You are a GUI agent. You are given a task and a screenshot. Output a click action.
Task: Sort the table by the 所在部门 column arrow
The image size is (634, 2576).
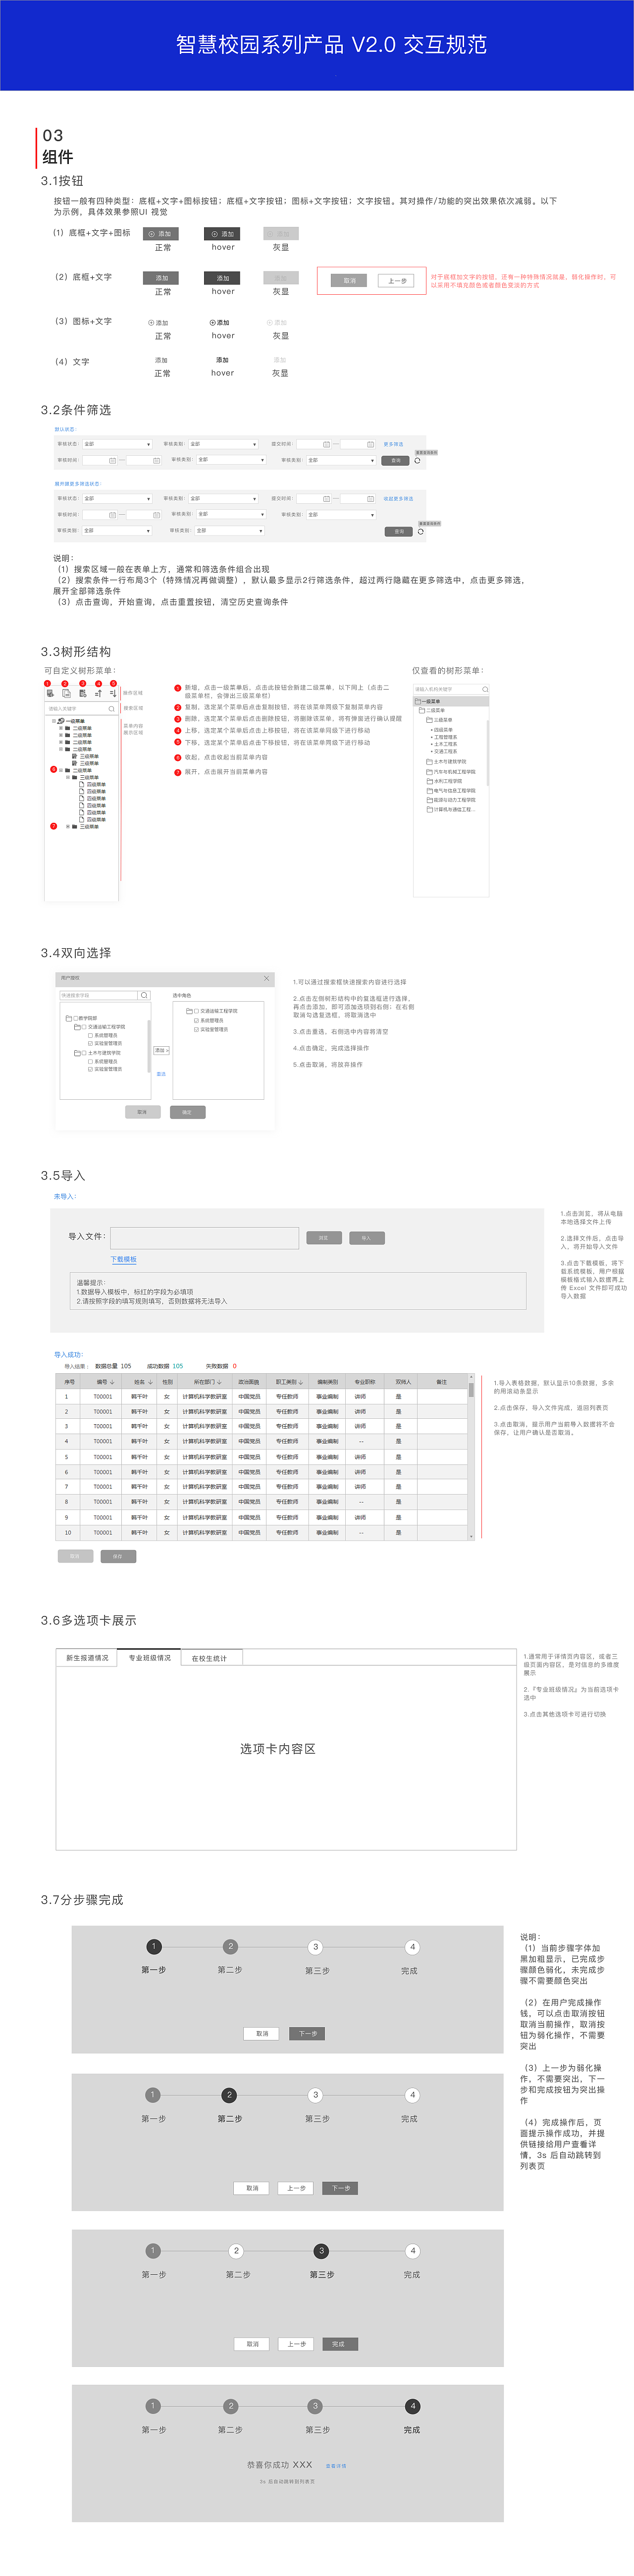pos(219,1382)
